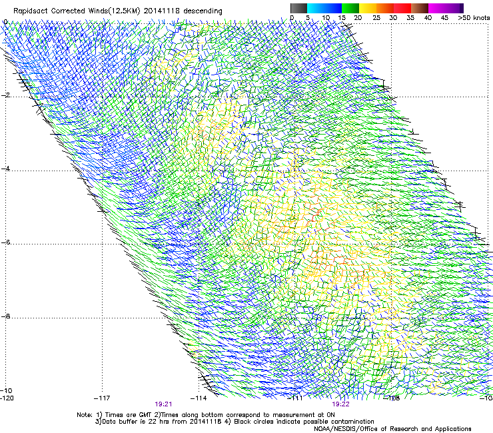Click the '25' legend scale number

376,18
